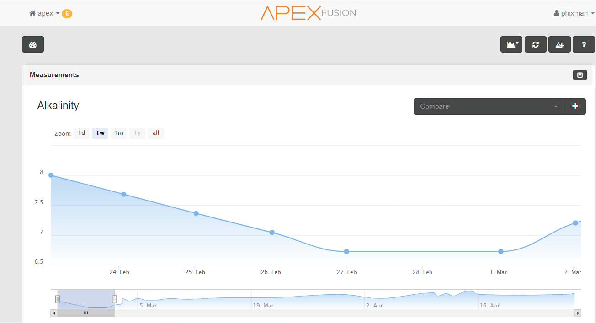This screenshot has height=323, width=596.
Task: Set zoom range to 1d
Action: pyautogui.click(x=82, y=133)
